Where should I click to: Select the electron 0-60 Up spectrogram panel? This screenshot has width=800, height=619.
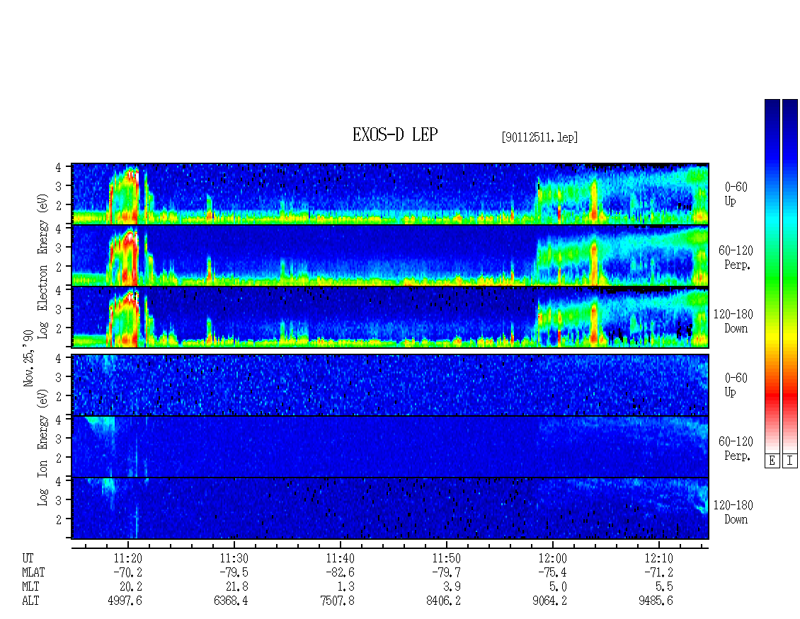(390, 194)
